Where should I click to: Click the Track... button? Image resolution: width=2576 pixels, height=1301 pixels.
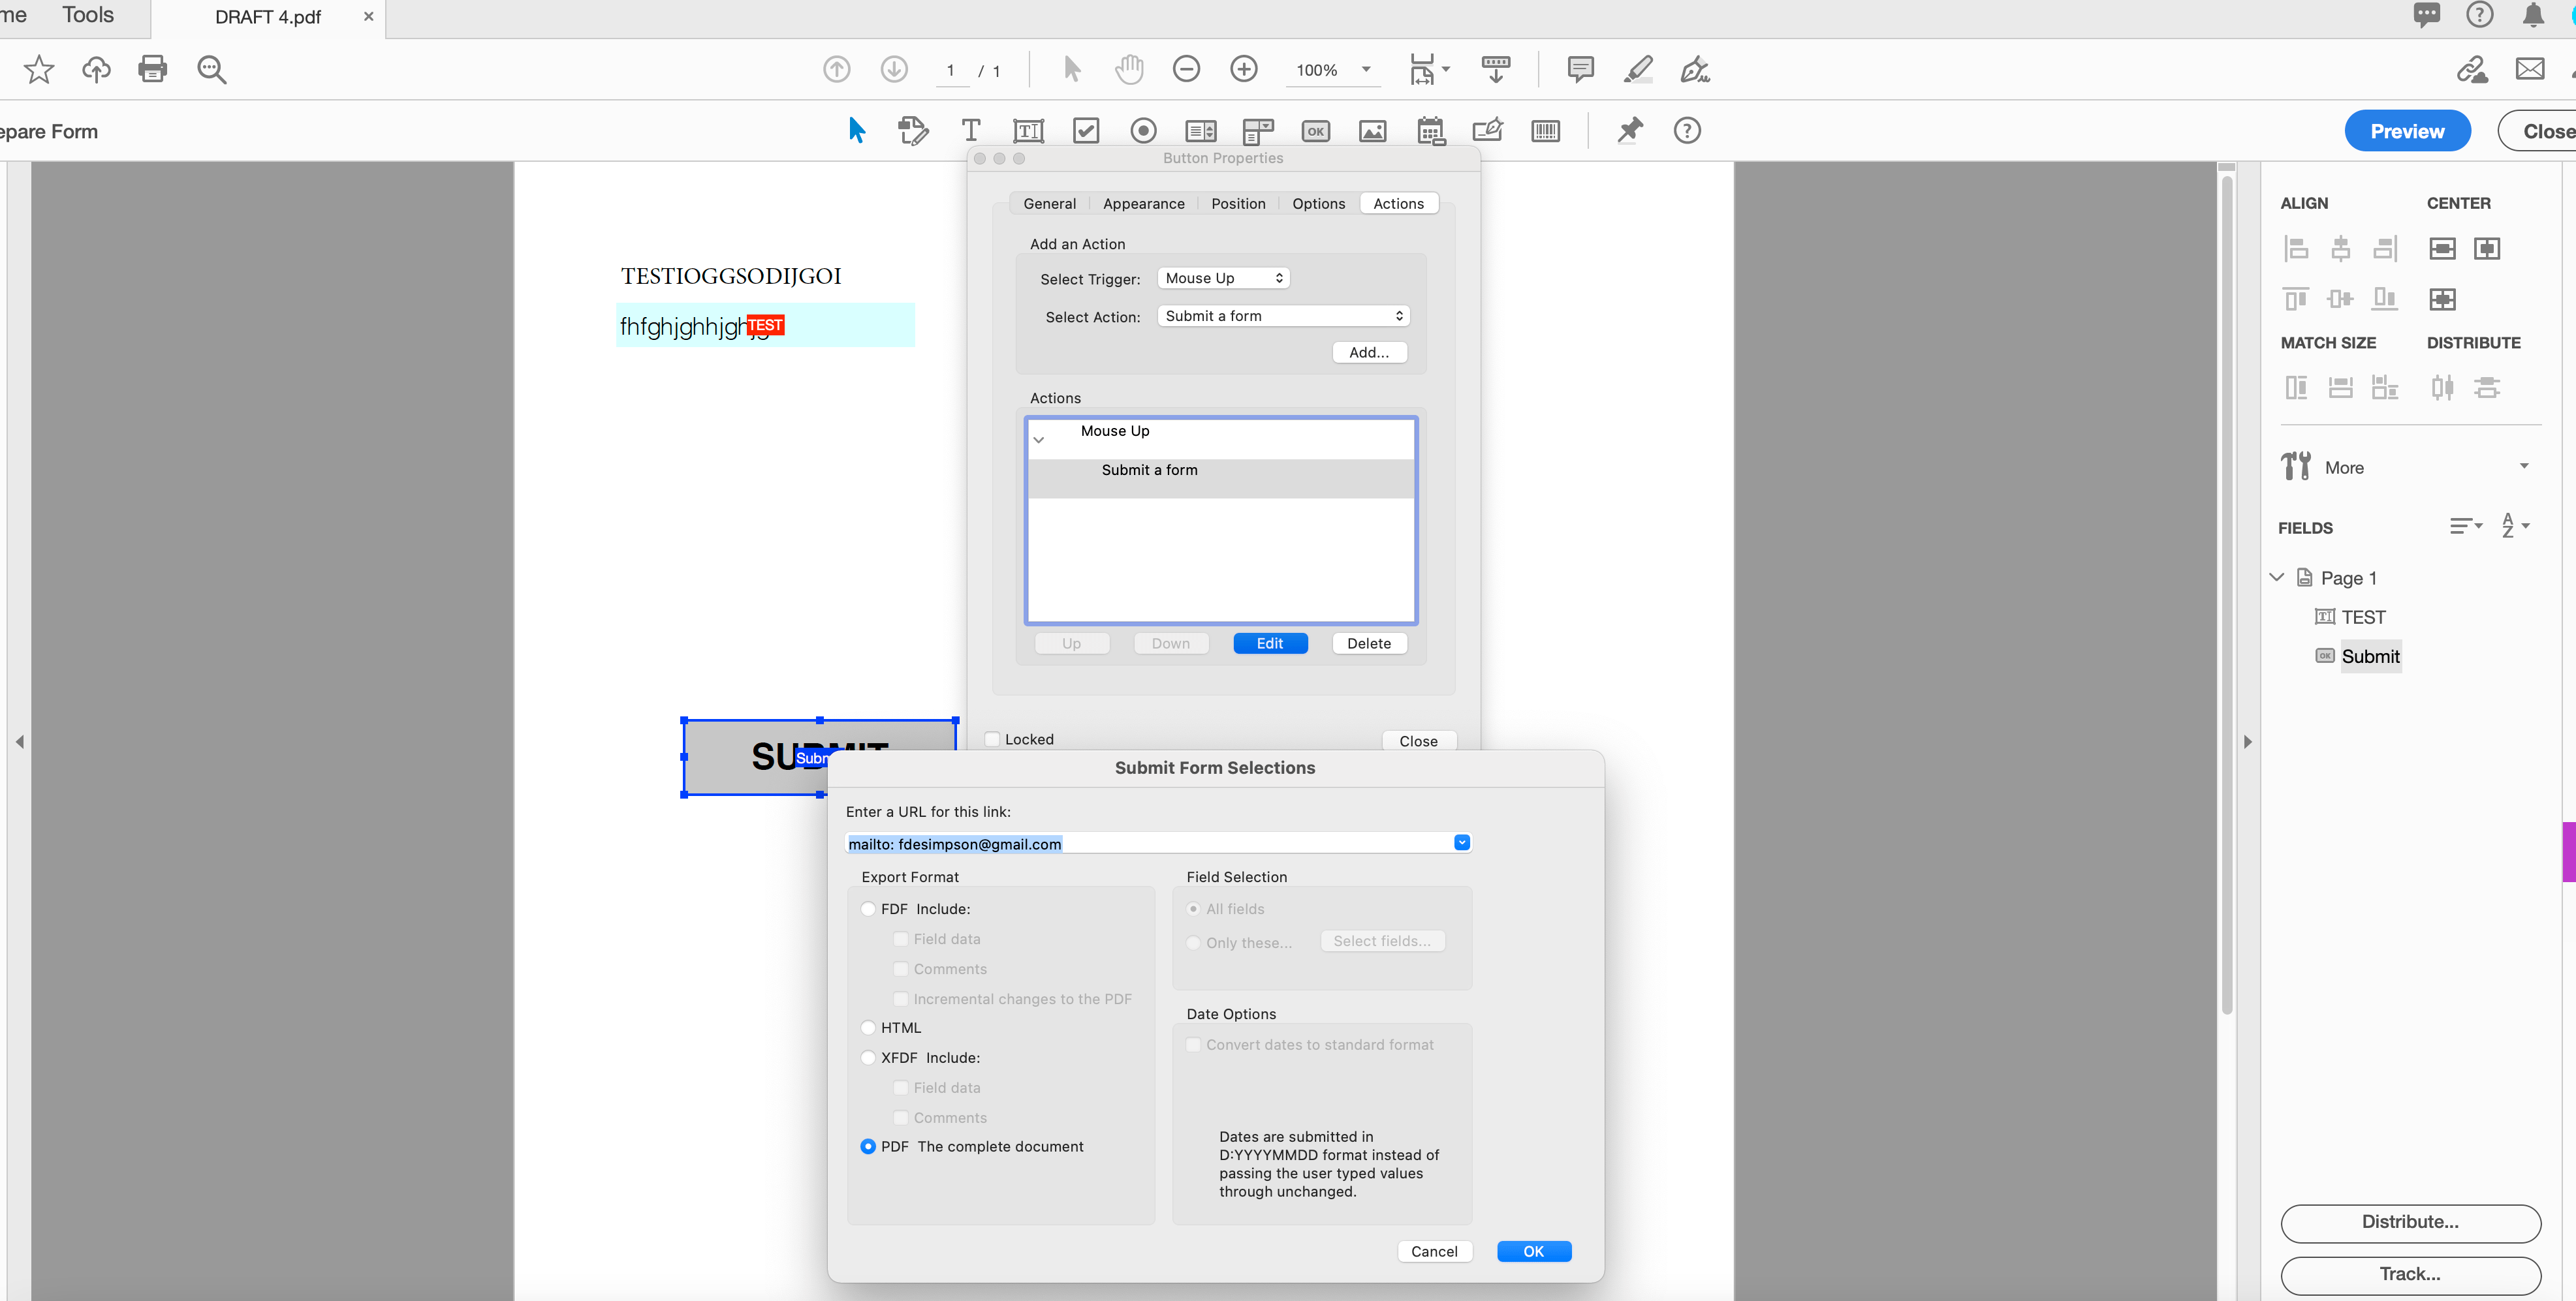tap(2410, 1275)
